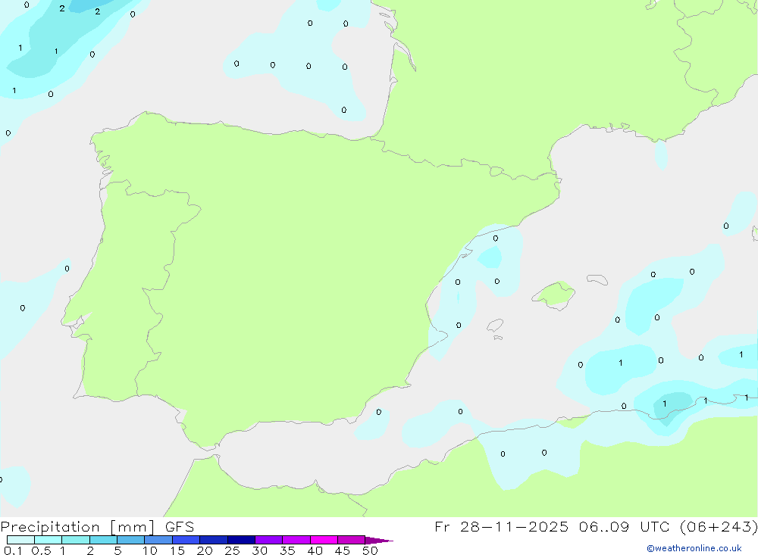Click the 'Precipitation [mm]' title text
Viewport: 758px width, 555px height.
[77, 527]
